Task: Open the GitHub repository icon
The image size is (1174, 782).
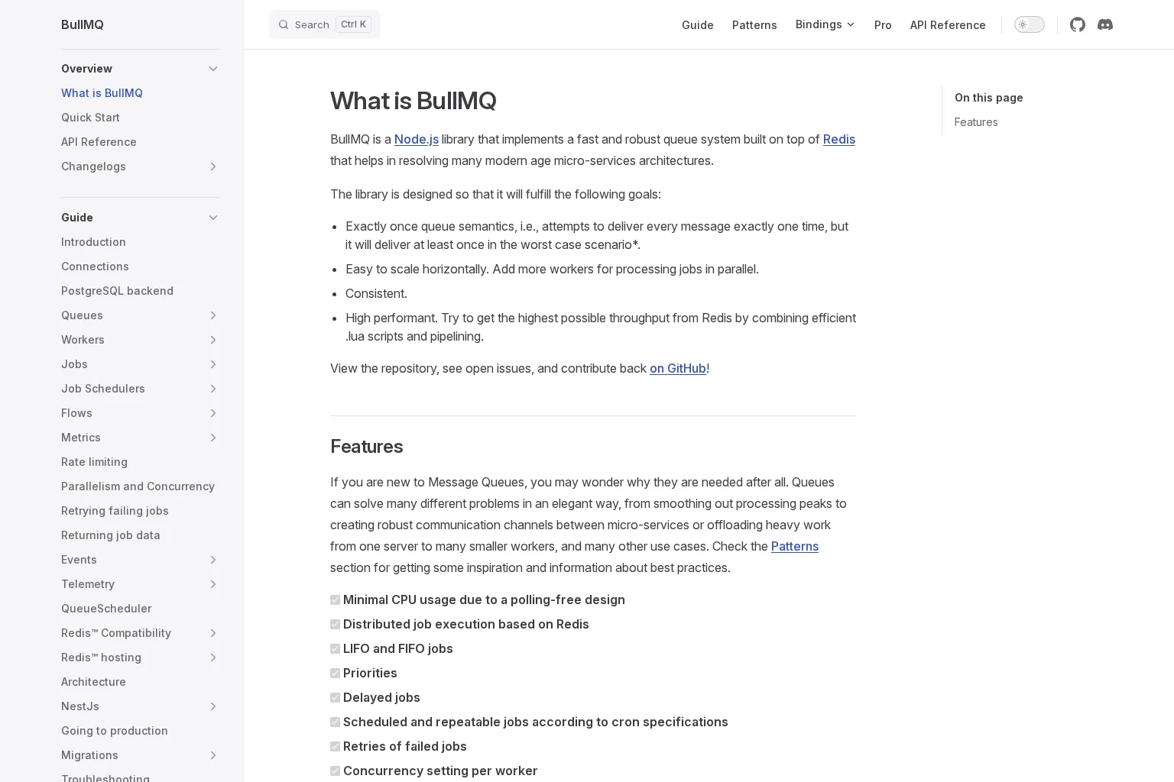Action: click(x=1078, y=24)
